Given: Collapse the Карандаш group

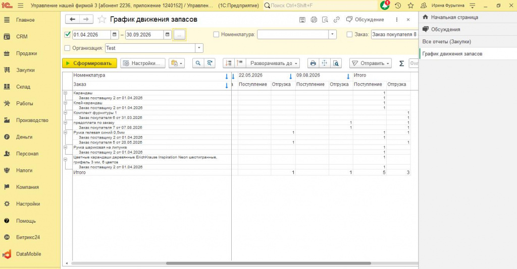Looking at the screenshot, I should click(x=65, y=93).
